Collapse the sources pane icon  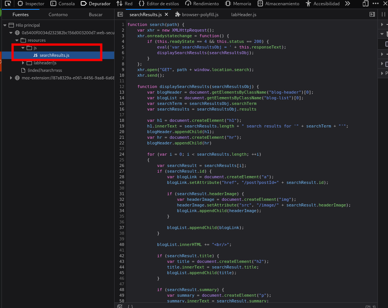[120, 15]
